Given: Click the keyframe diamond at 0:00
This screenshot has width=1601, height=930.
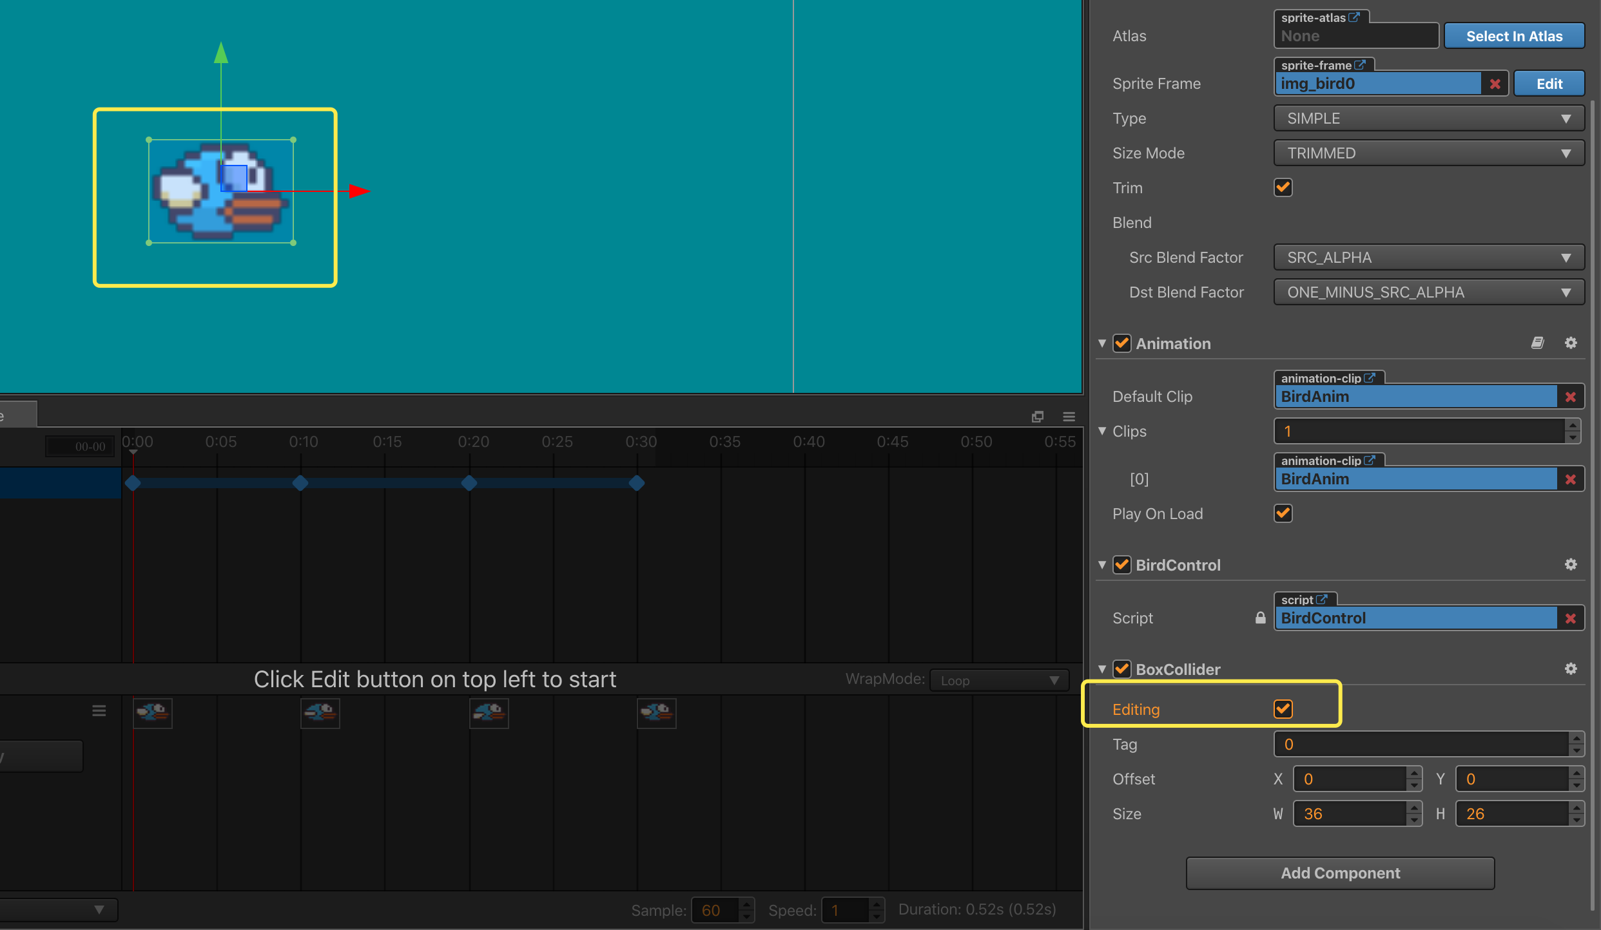Looking at the screenshot, I should (133, 483).
